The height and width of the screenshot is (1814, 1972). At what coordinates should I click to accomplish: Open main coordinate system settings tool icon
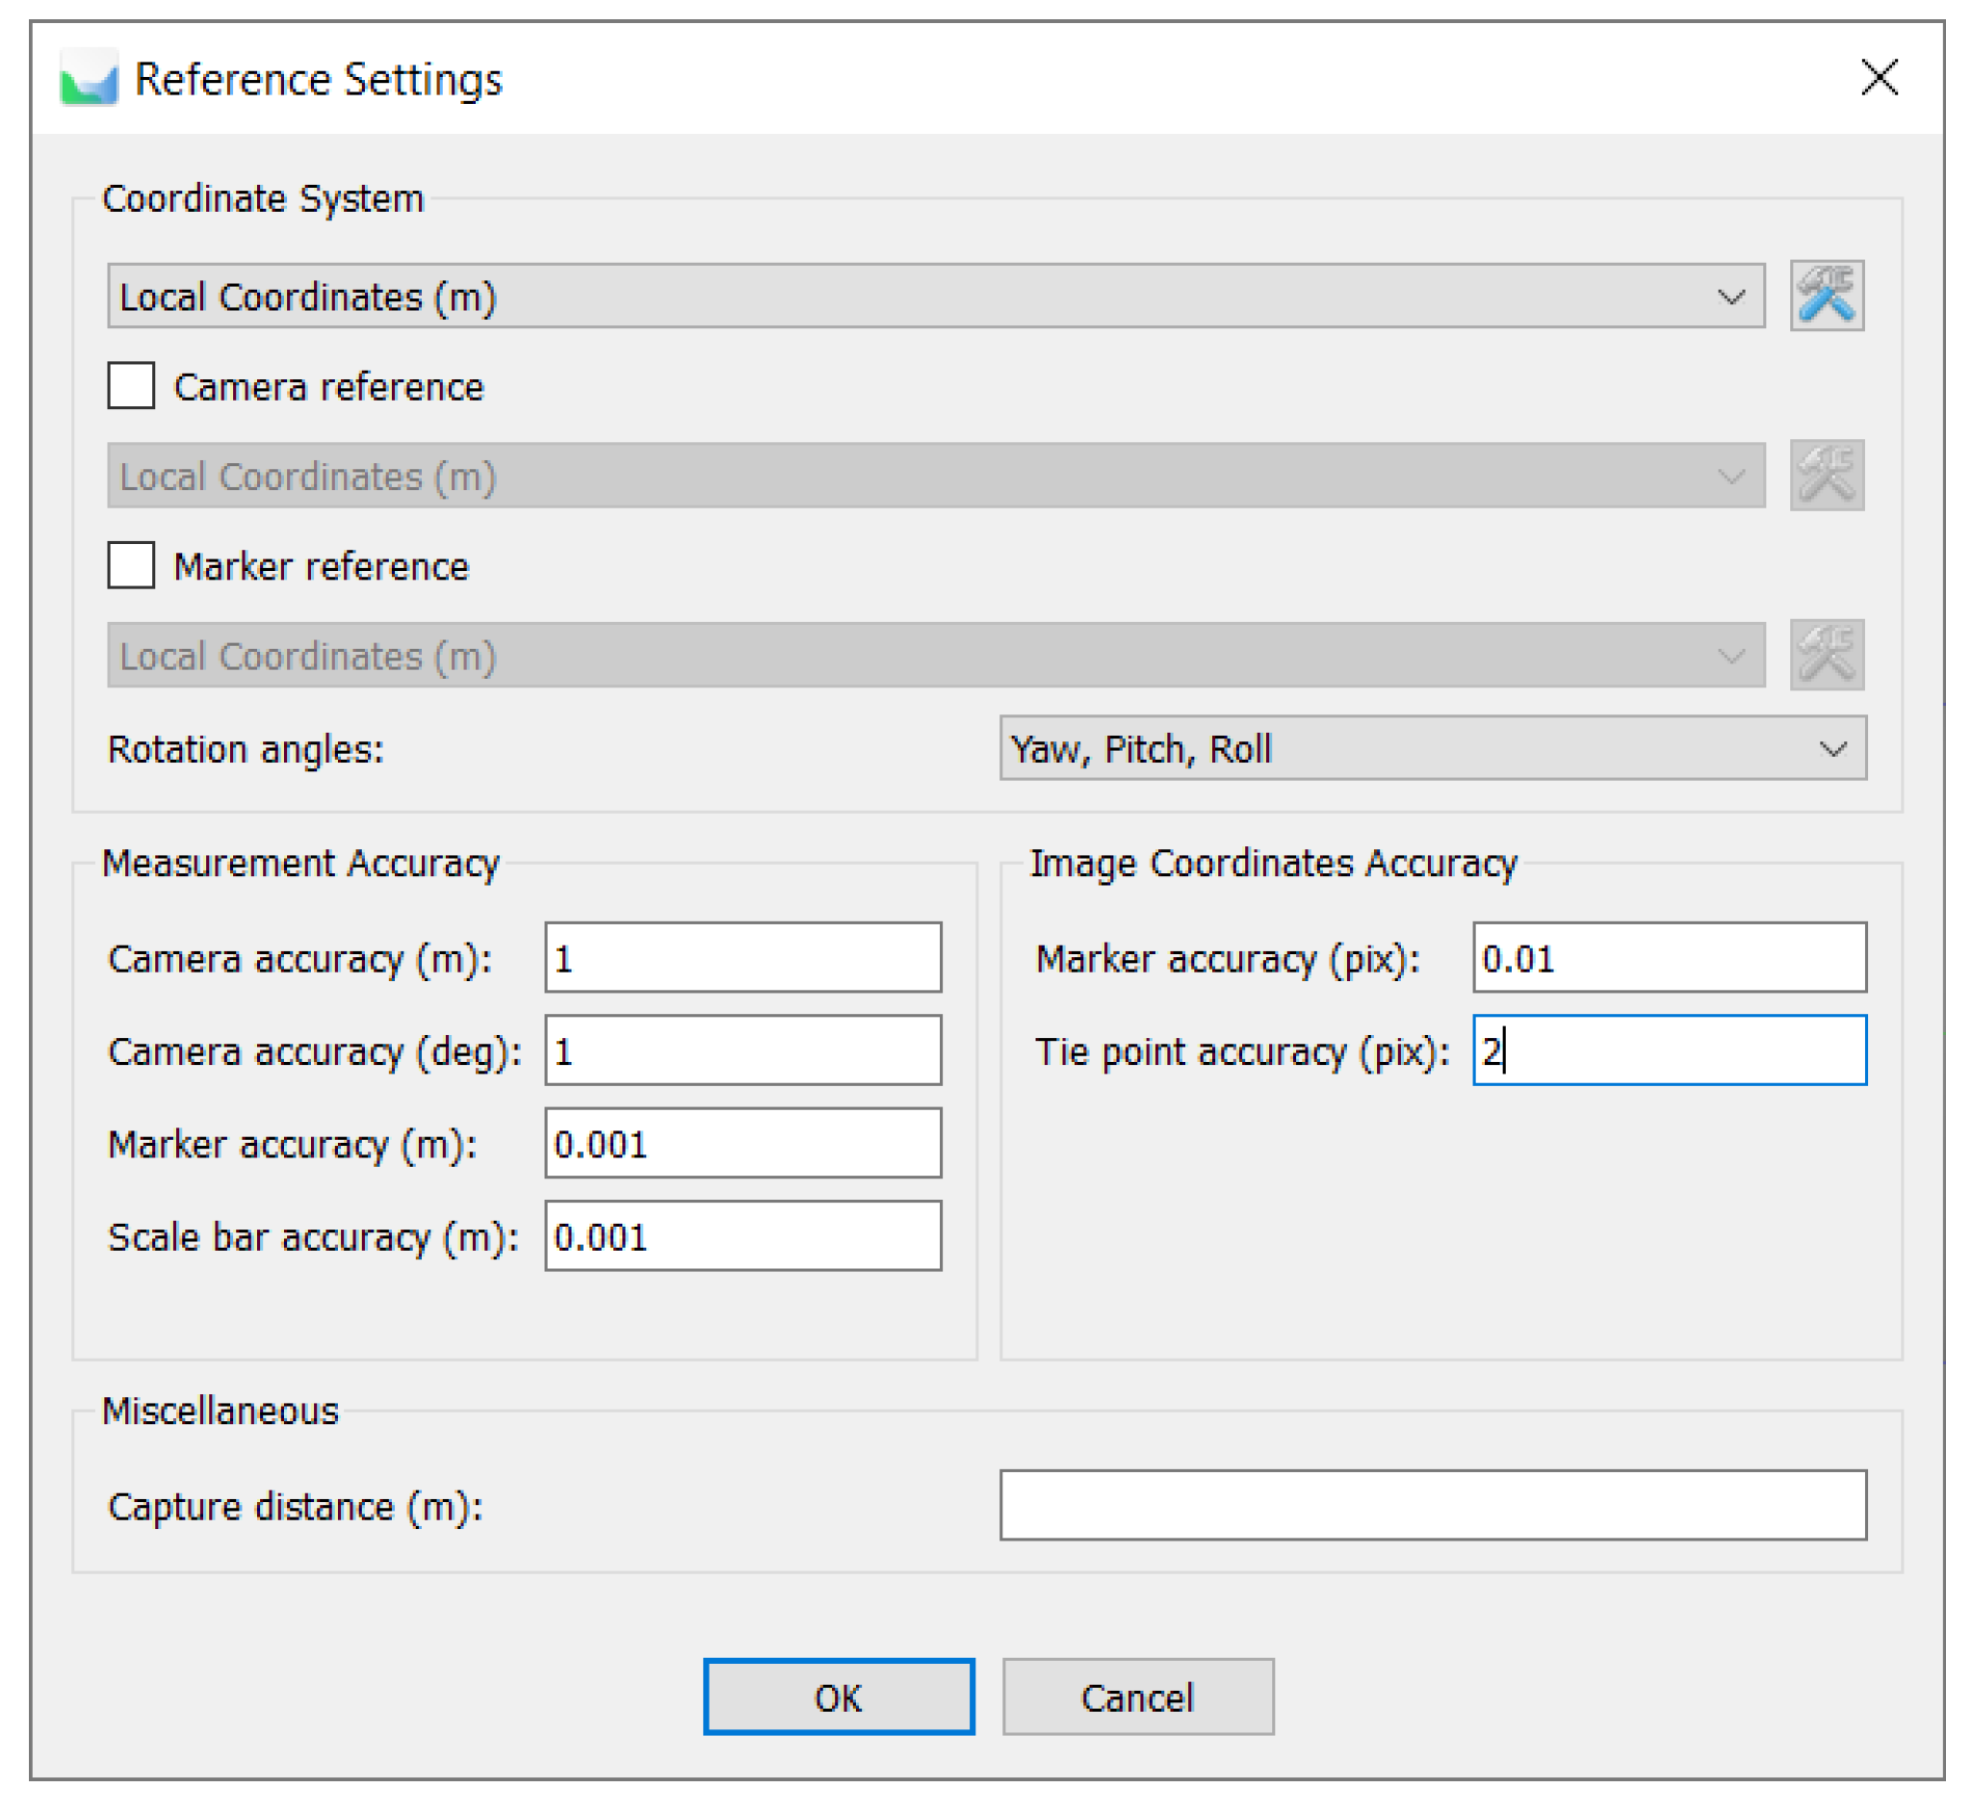pos(1826,296)
